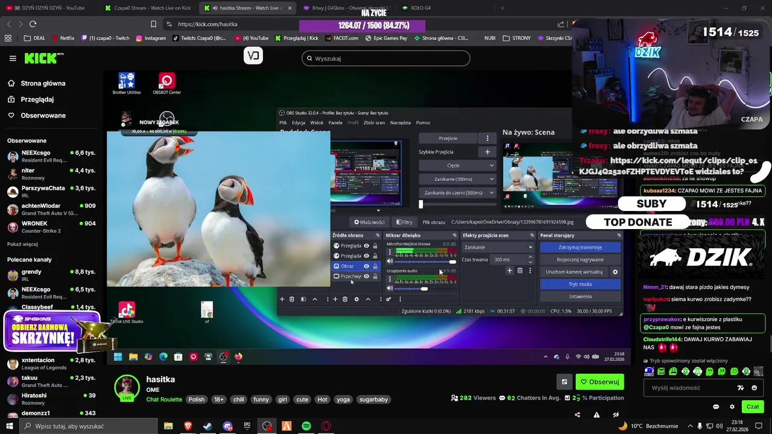Add a scene with the leftmost plus icon
The height and width of the screenshot is (434, 772).
coord(282,299)
